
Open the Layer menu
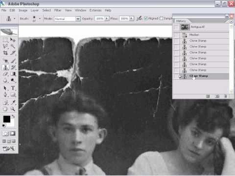[x=35, y=10]
